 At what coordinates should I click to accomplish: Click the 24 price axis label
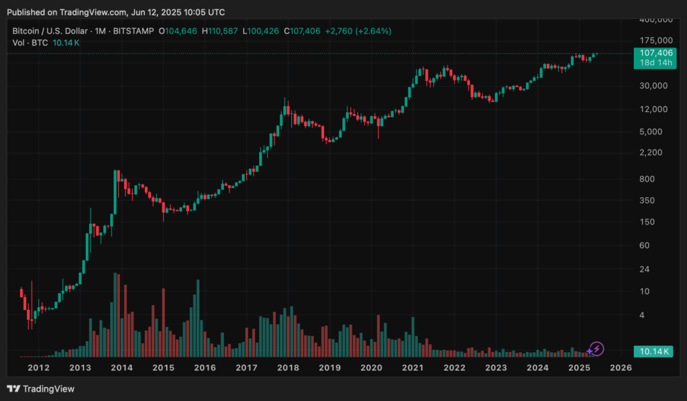[x=645, y=269]
